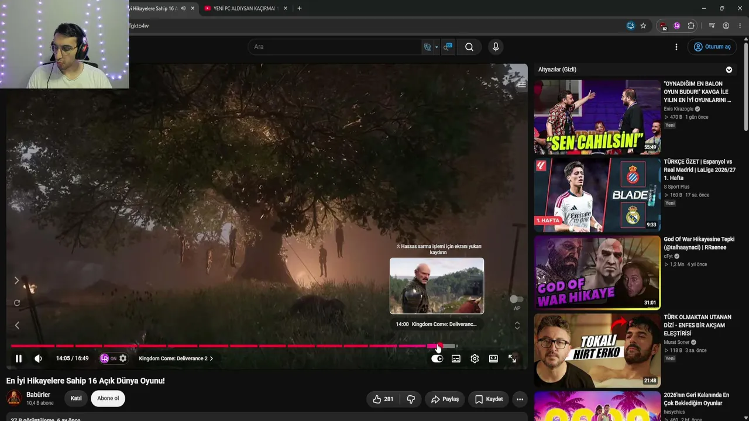The image size is (749, 421).
Task: Open the YouTube three-dot settings menu
Action: pos(676,47)
